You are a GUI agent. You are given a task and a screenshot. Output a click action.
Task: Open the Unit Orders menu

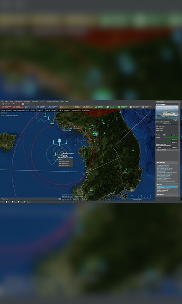point(35,101)
